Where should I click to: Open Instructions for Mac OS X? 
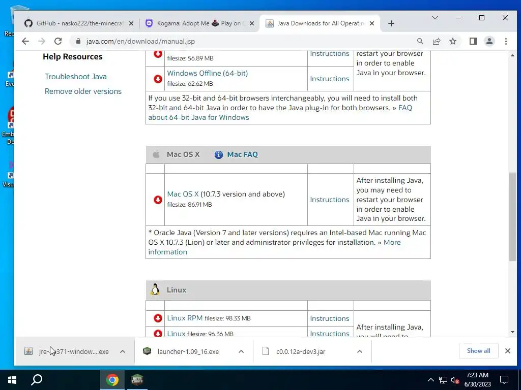(330, 200)
